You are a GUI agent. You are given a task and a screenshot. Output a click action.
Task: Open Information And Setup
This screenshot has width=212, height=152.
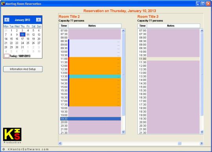23,69
